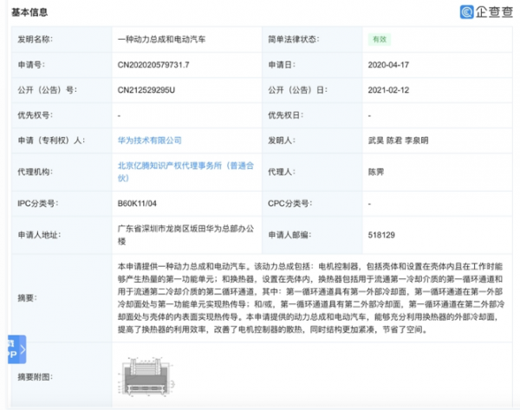Image resolution: width=520 pixels, height=410 pixels.
Task: Click the 申请（专利权）人 field label
Action: tap(51, 140)
